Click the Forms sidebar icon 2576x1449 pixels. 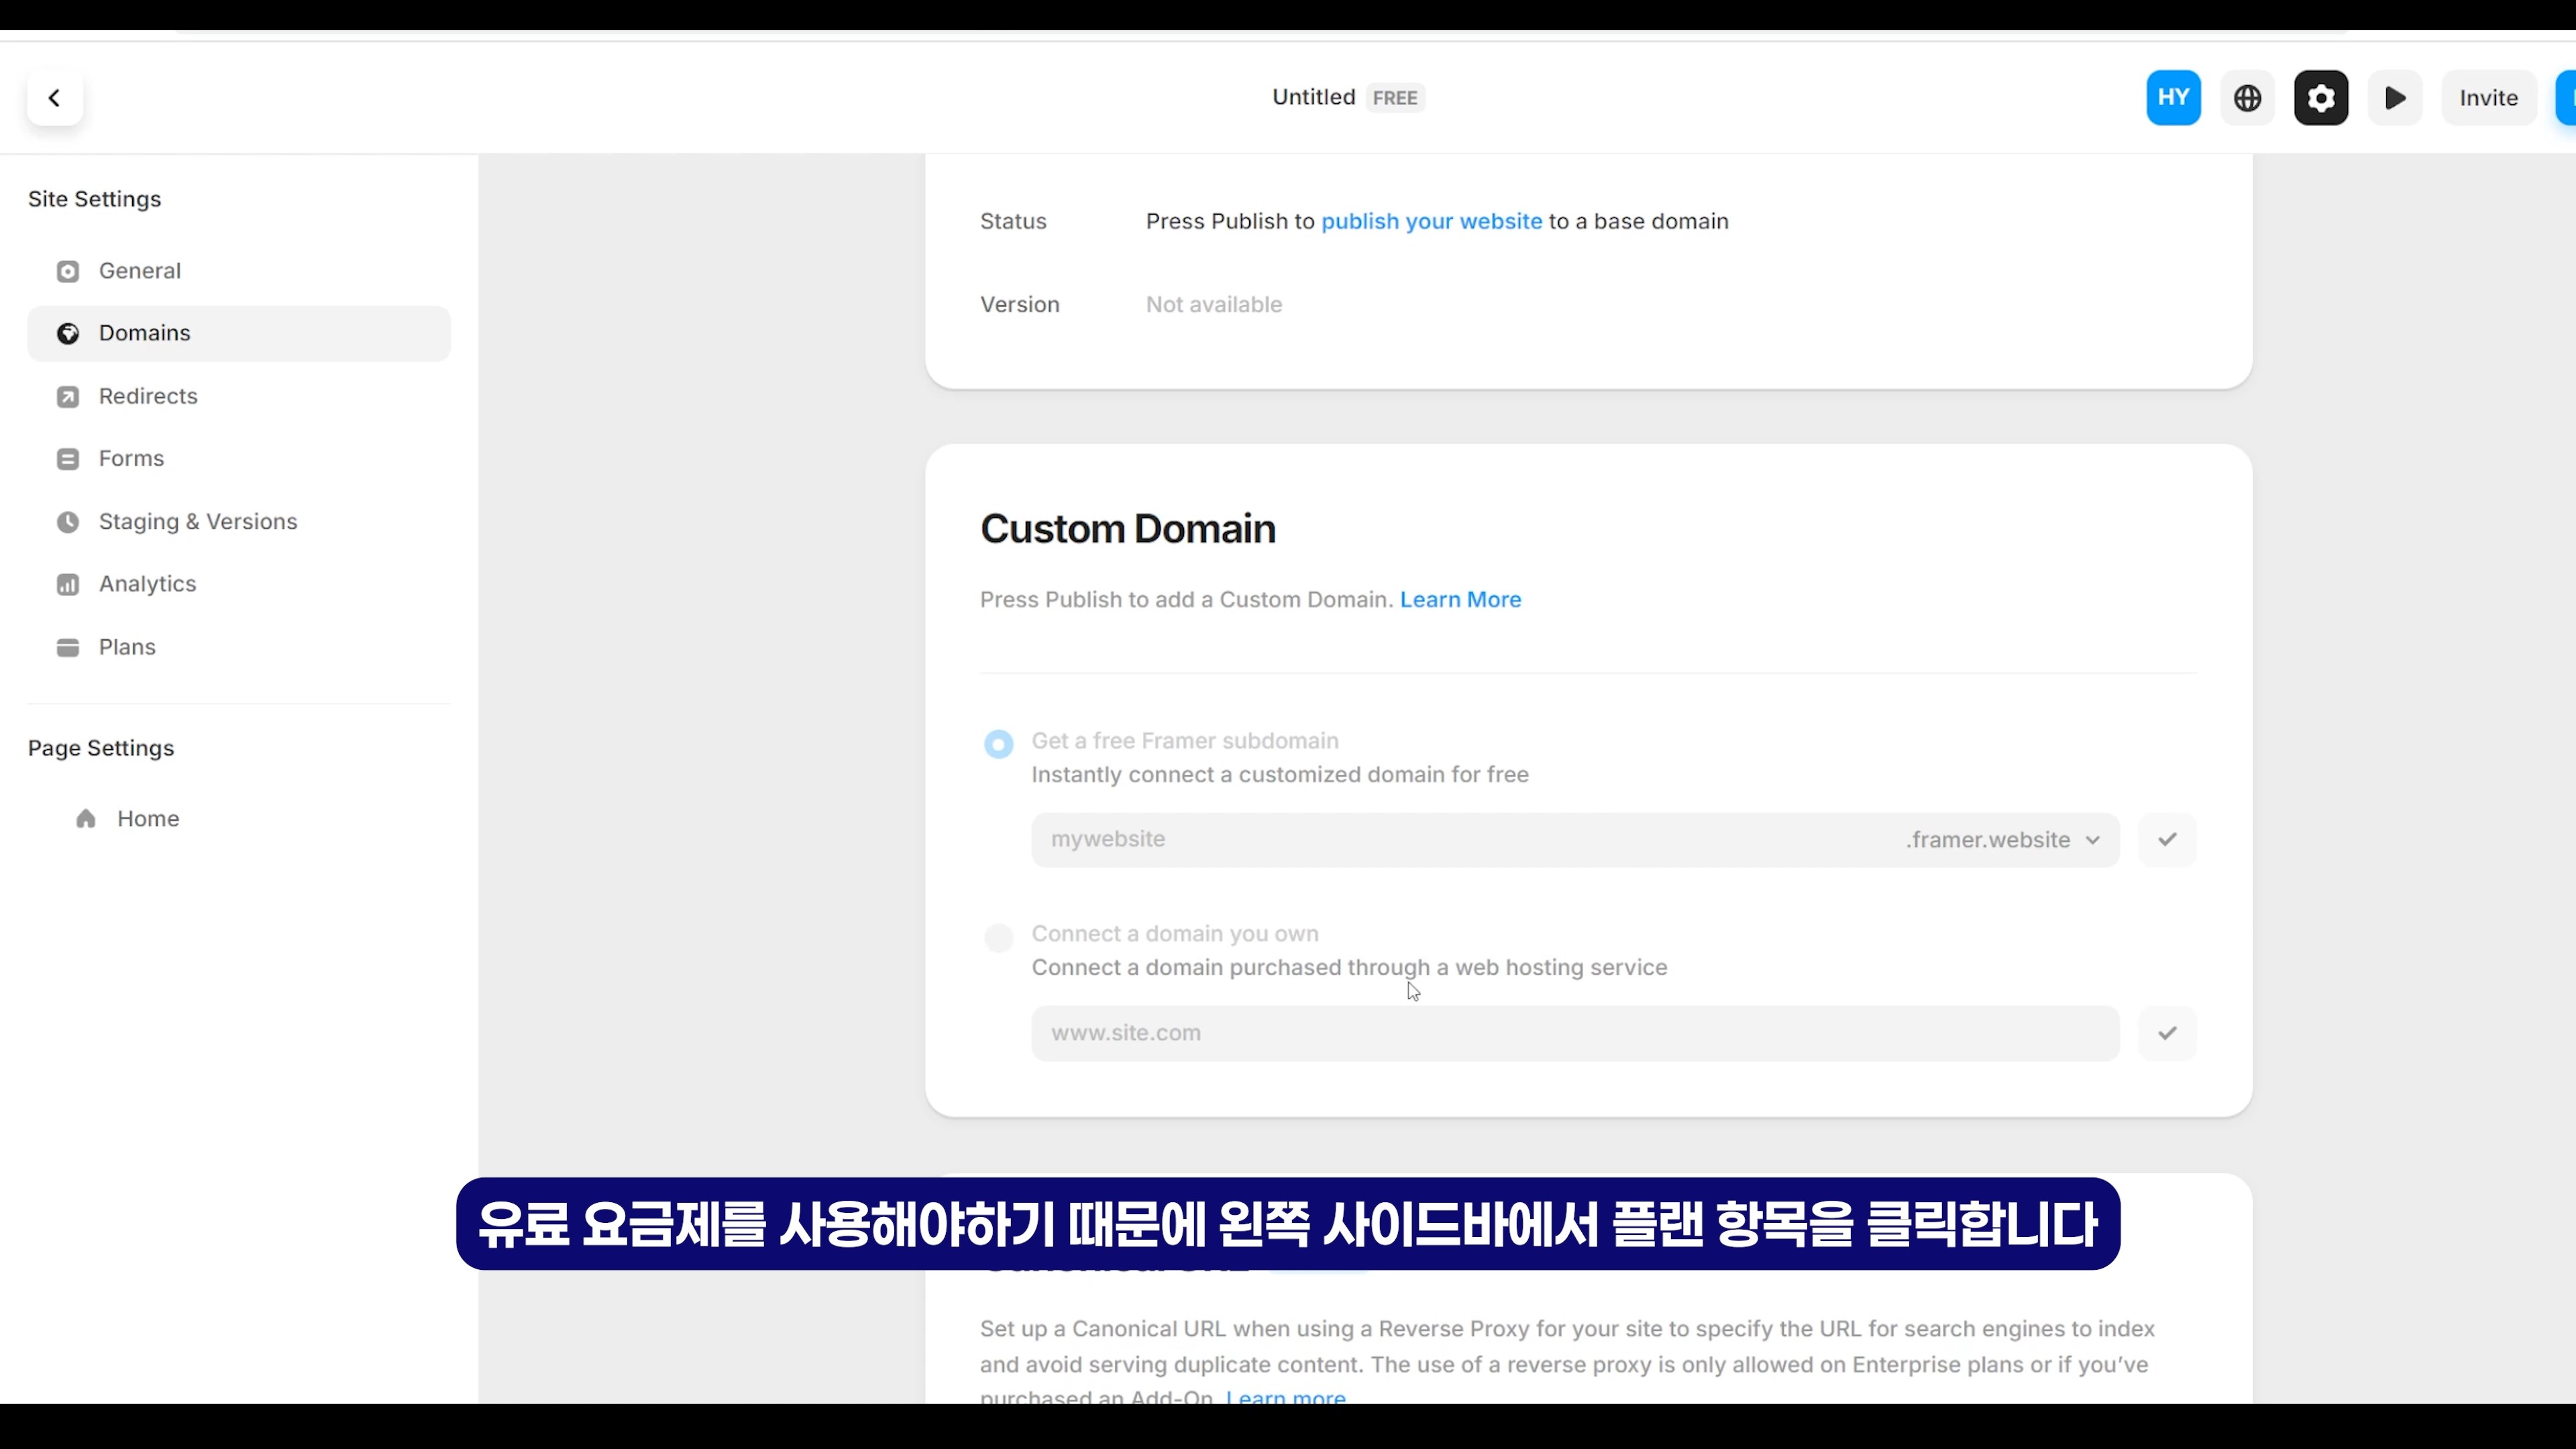(68, 459)
